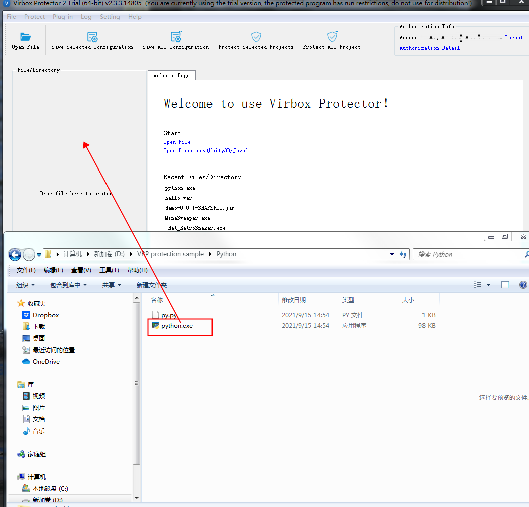Toggle the preview pane in Explorer
Image resolution: width=529 pixels, height=507 pixels.
(x=505, y=284)
